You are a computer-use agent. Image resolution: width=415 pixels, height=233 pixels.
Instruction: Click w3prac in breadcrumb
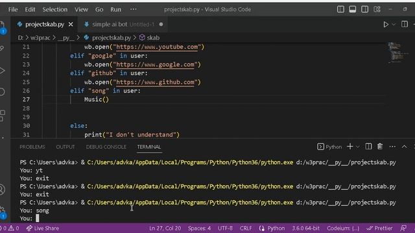click(x=40, y=38)
